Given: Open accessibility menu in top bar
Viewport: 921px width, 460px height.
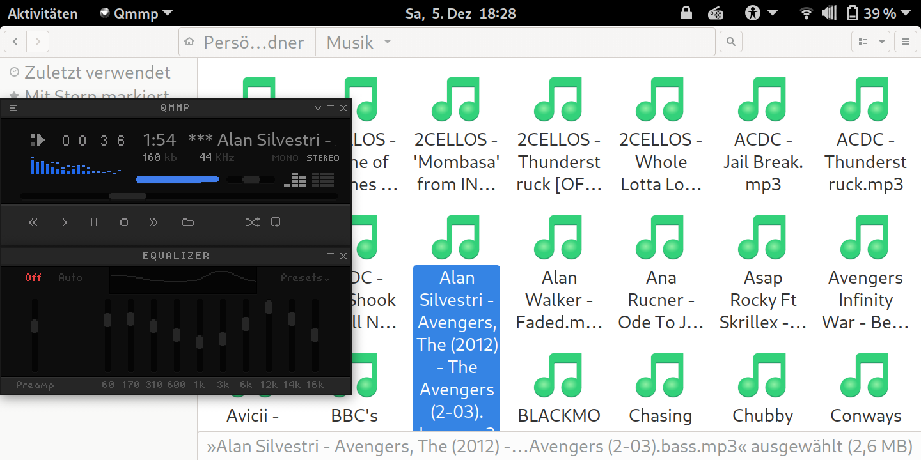Looking at the screenshot, I should (760, 13).
